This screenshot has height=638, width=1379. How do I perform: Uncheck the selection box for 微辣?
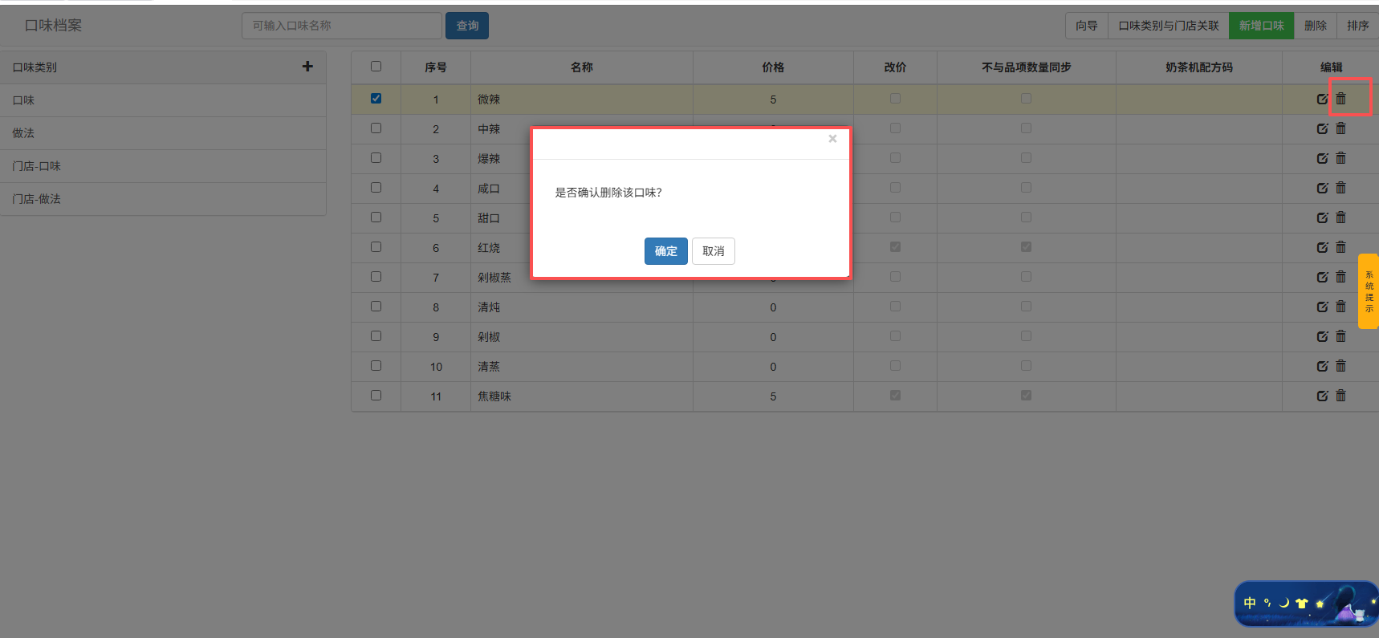pos(376,99)
